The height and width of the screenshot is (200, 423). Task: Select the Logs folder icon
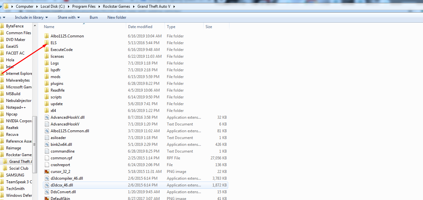click(47, 63)
